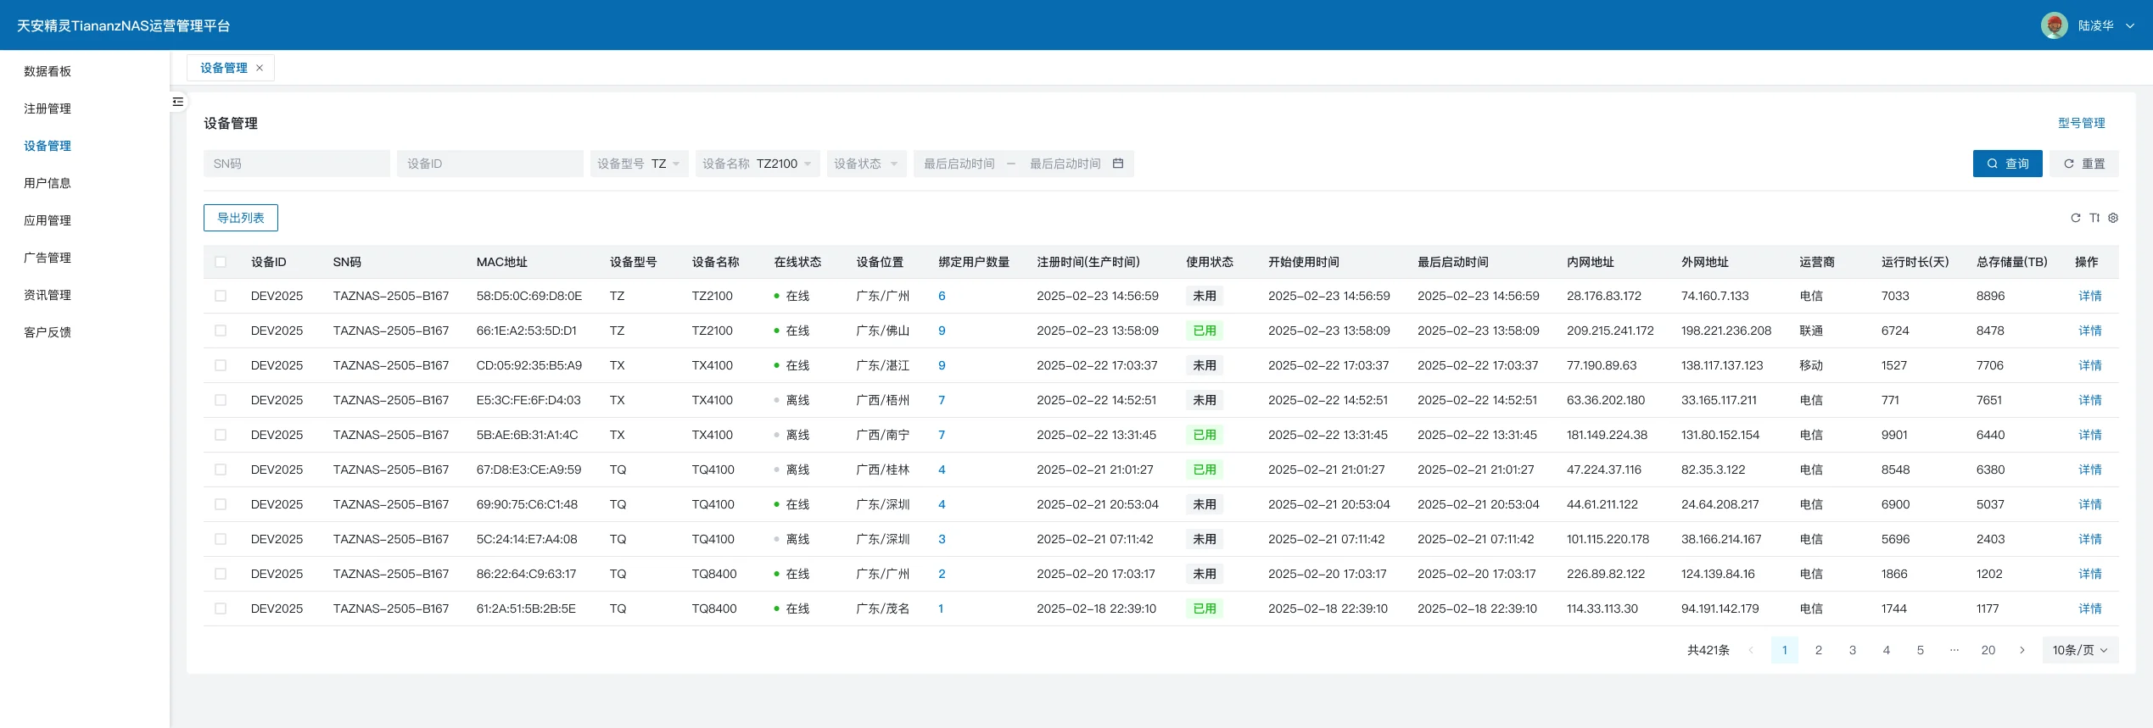This screenshot has height=728, width=2153.
Task: Open the 型号管理 link
Action: 2082,123
